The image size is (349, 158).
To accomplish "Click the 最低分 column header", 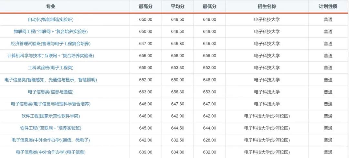I will coord(209,6).
